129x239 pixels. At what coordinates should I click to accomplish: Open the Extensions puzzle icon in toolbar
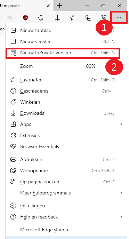click(41, 18)
